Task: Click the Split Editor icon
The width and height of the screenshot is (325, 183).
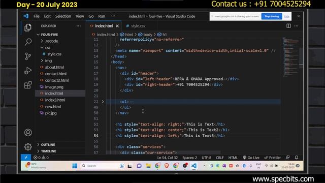Action: click(x=288, y=26)
